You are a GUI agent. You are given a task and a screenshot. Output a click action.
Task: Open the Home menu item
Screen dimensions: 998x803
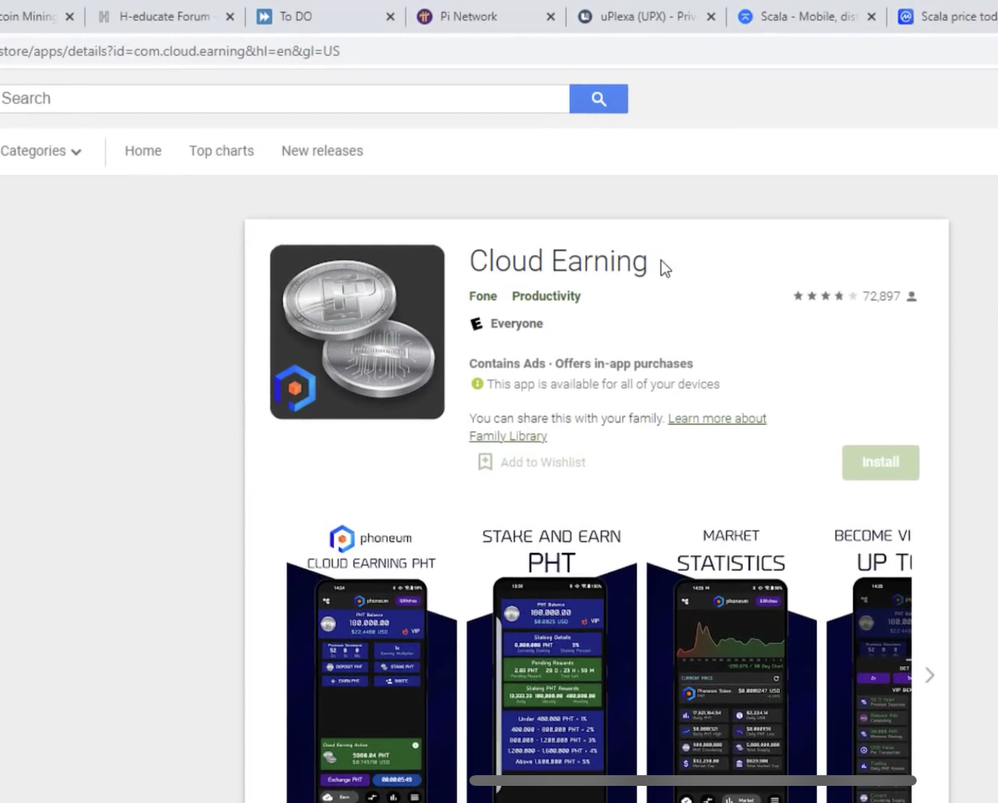(143, 151)
